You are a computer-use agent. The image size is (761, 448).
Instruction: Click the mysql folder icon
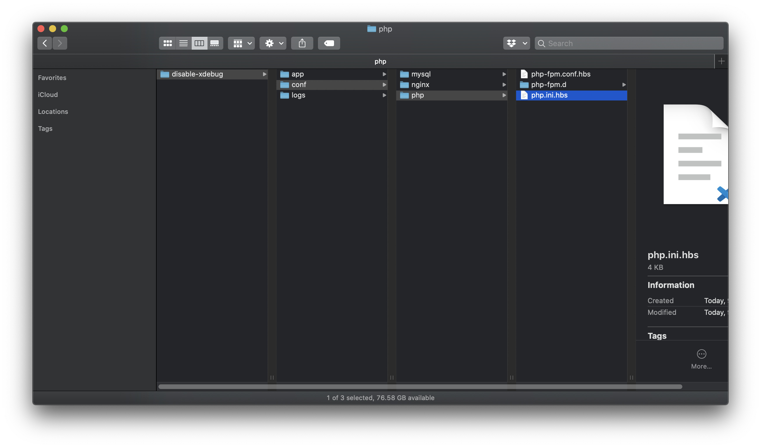(x=404, y=74)
